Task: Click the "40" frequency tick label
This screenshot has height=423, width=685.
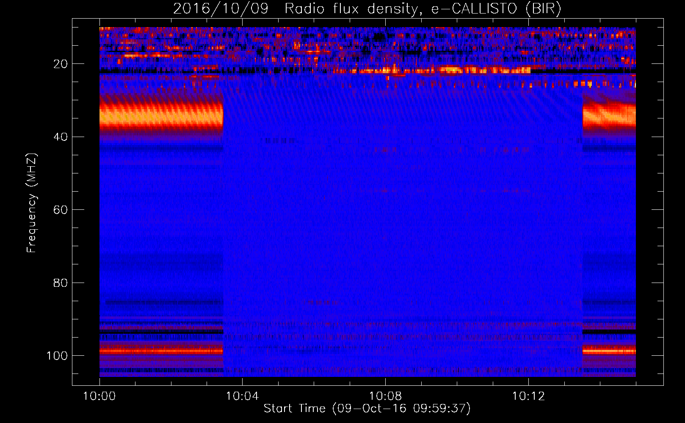Action: pyautogui.click(x=61, y=137)
